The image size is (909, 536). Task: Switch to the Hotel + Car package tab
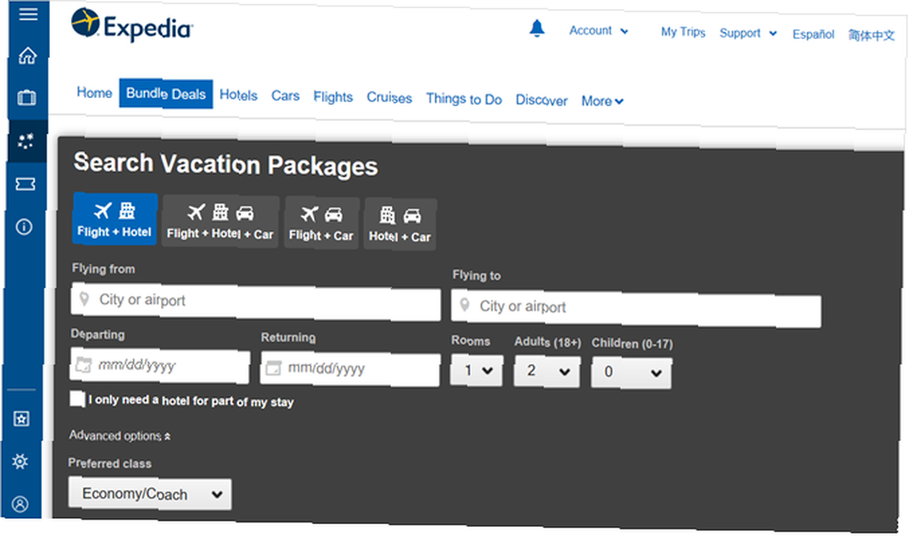point(400,224)
